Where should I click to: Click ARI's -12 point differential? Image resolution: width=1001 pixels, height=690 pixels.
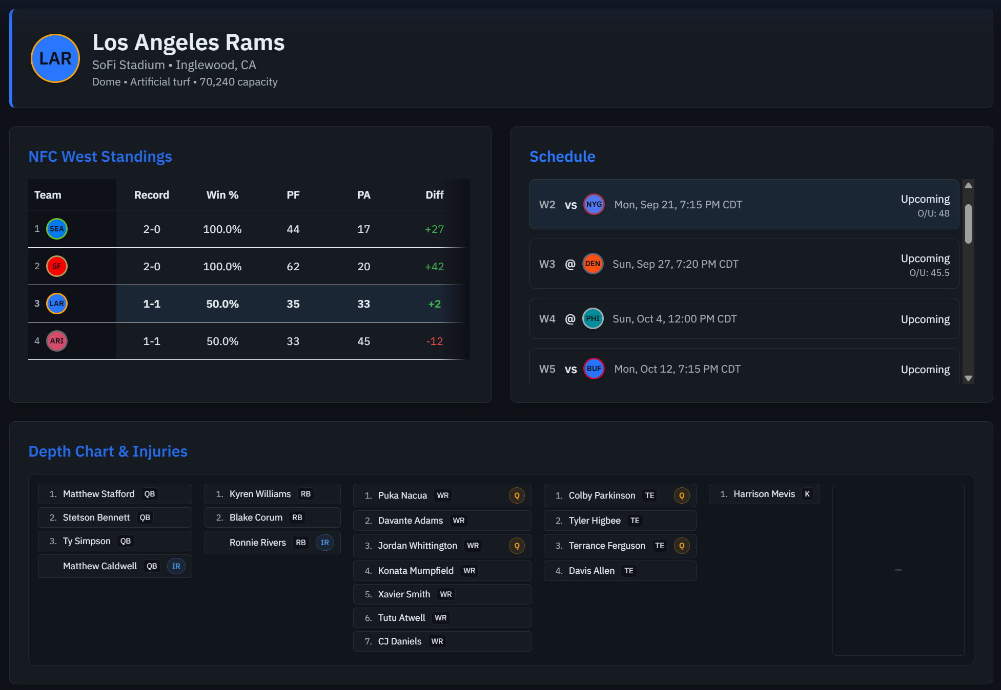(x=435, y=341)
